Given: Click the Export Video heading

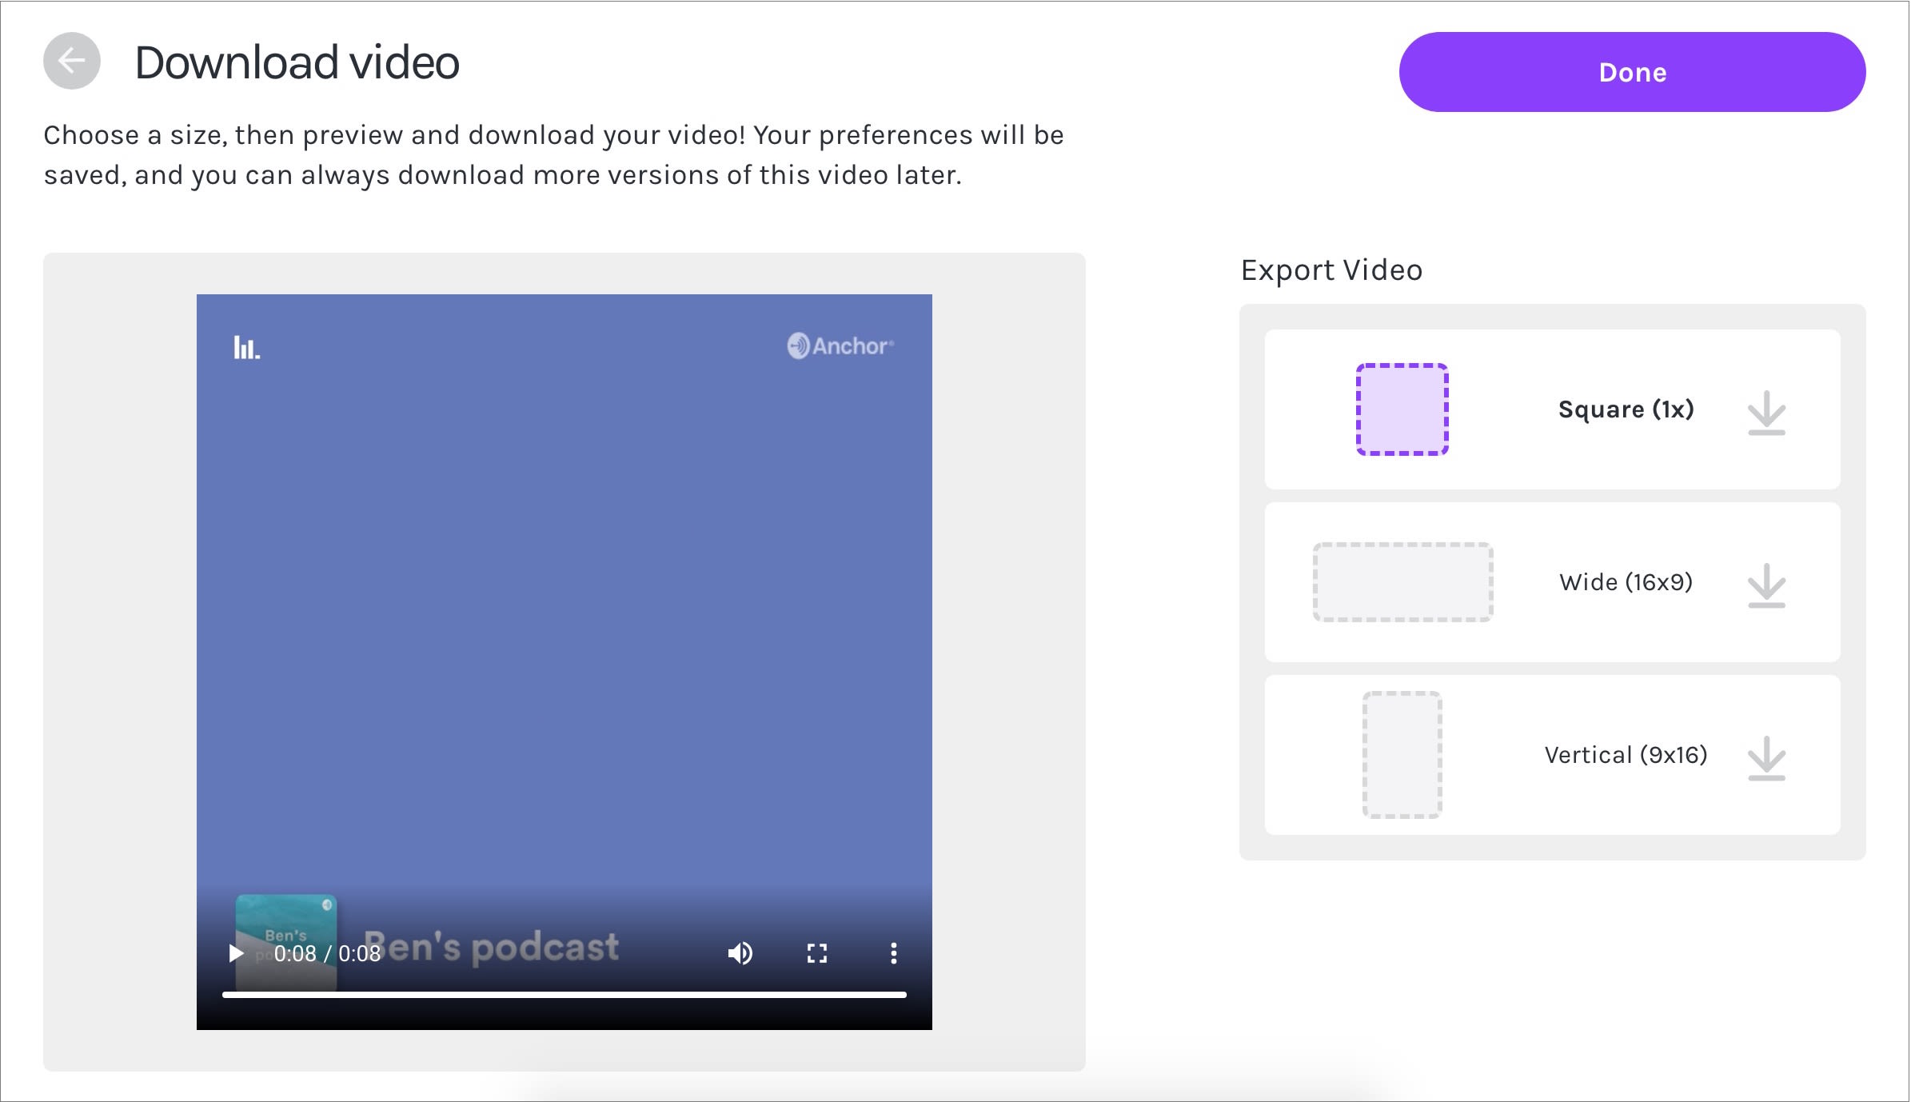Looking at the screenshot, I should pyautogui.click(x=1332, y=270).
